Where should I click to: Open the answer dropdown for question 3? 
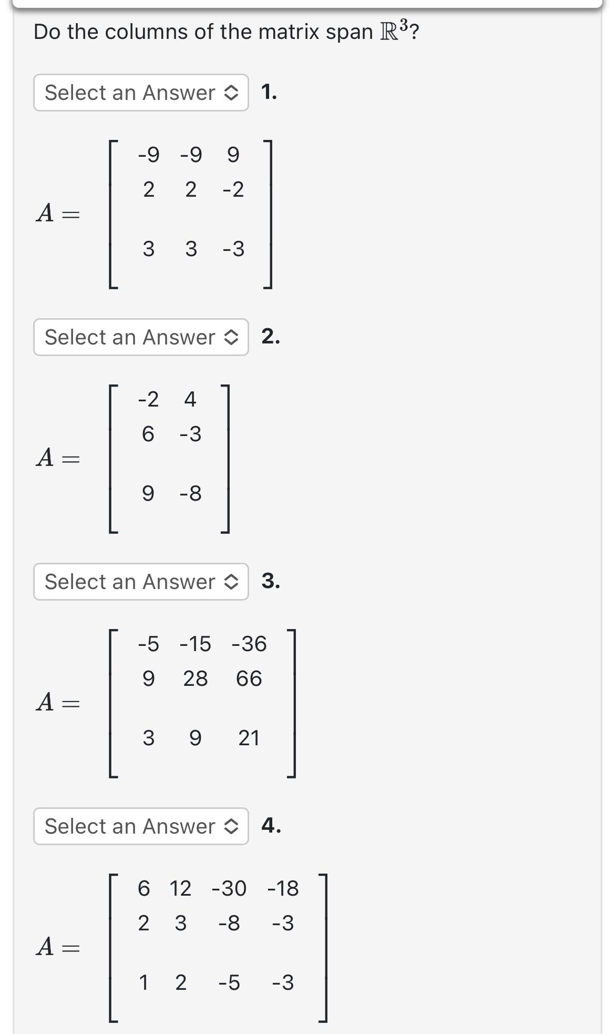coord(140,582)
